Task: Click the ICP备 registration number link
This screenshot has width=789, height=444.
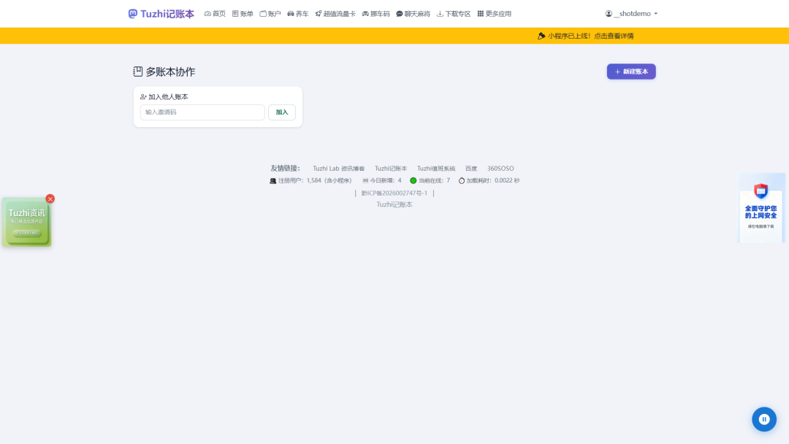Action: click(394, 193)
